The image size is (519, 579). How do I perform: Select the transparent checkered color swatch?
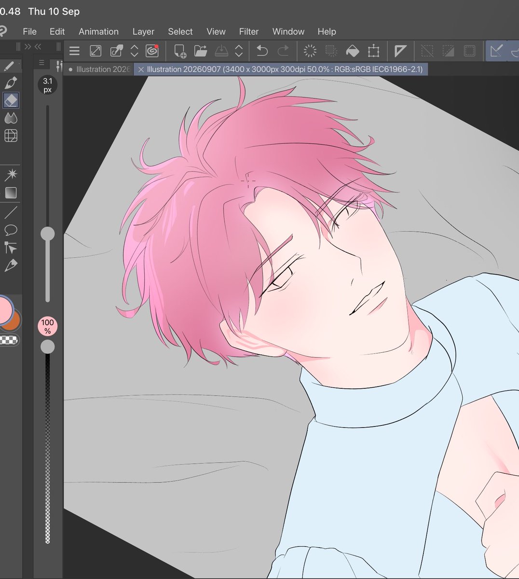9,340
